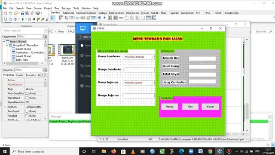The image size is (275, 155).
Task: Switch to Additional component tab
Action: 68,13
